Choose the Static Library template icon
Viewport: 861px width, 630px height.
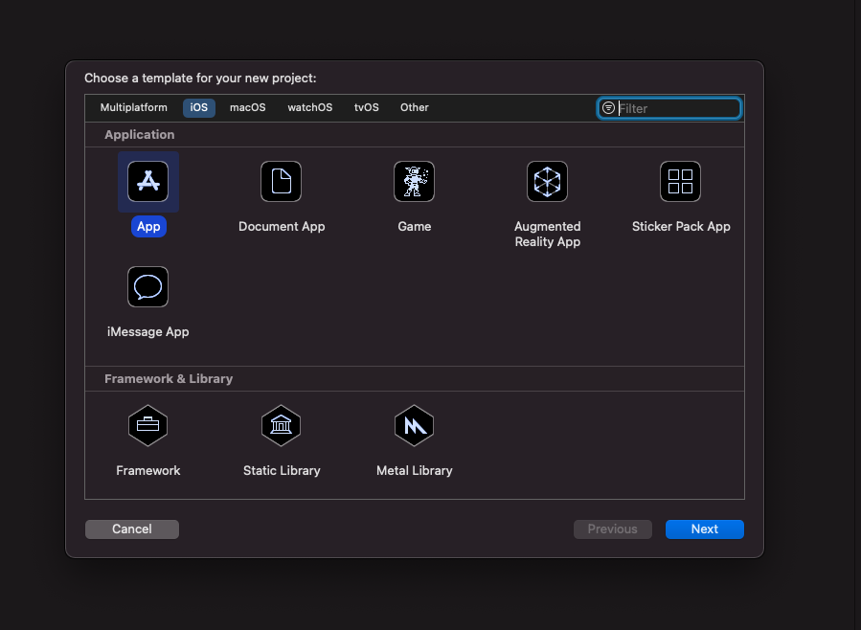(282, 426)
